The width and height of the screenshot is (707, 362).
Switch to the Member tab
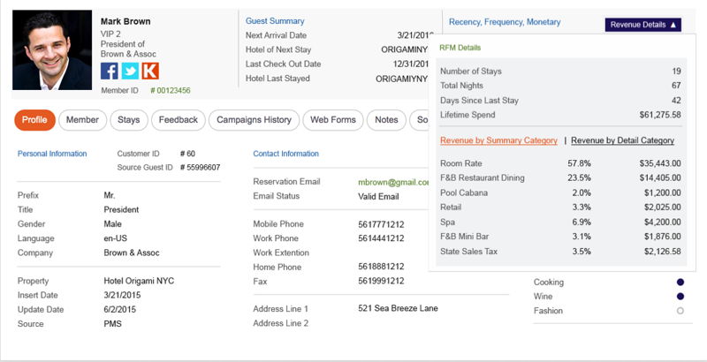[x=82, y=120]
